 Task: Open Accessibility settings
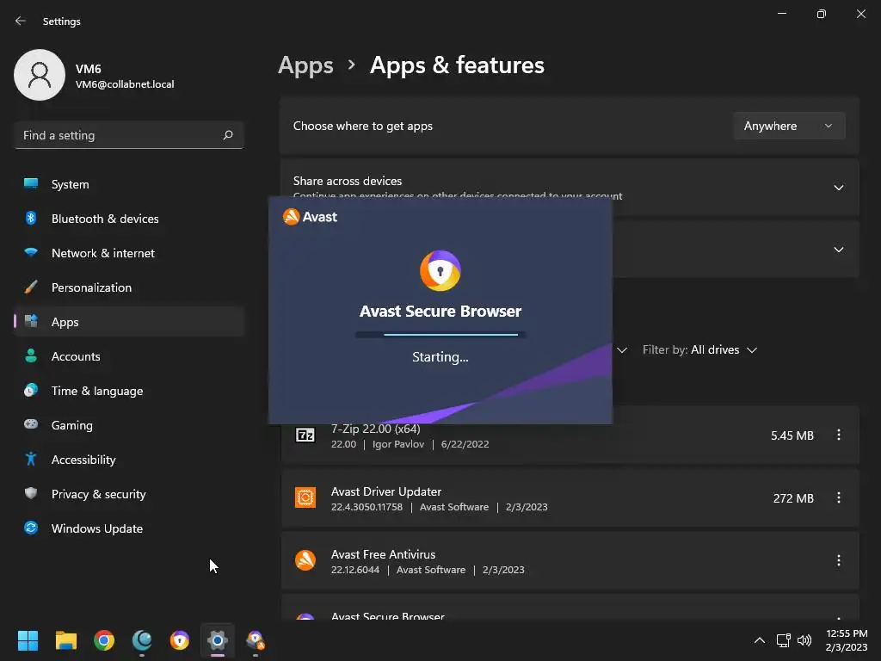click(129, 460)
